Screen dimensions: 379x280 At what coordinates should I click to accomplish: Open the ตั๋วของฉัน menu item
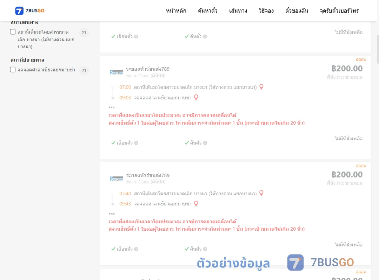point(297,10)
